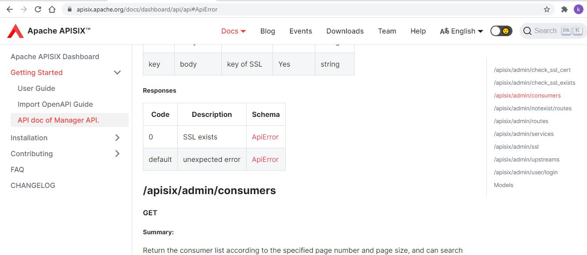Click the 'default' code cell
587x255 pixels.
[x=160, y=159]
